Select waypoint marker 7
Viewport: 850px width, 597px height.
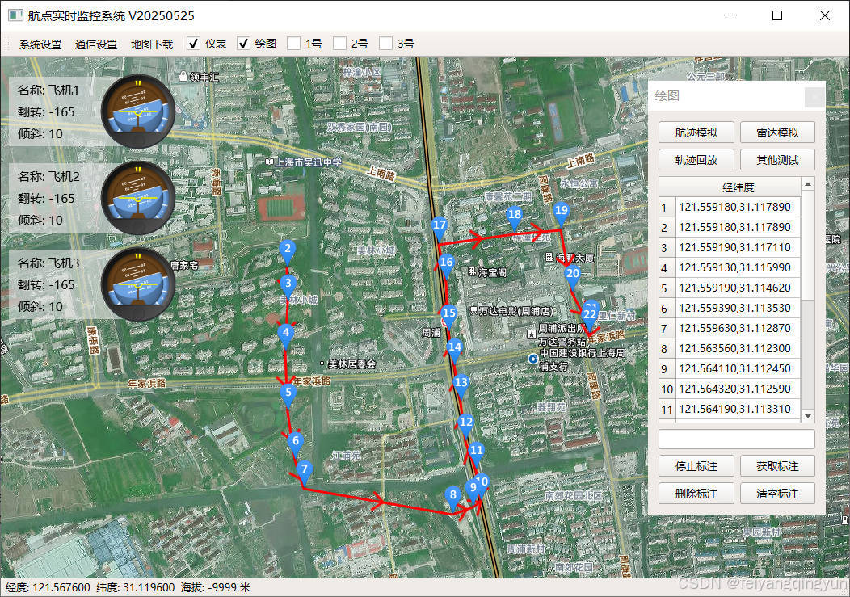(x=304, y=472)
